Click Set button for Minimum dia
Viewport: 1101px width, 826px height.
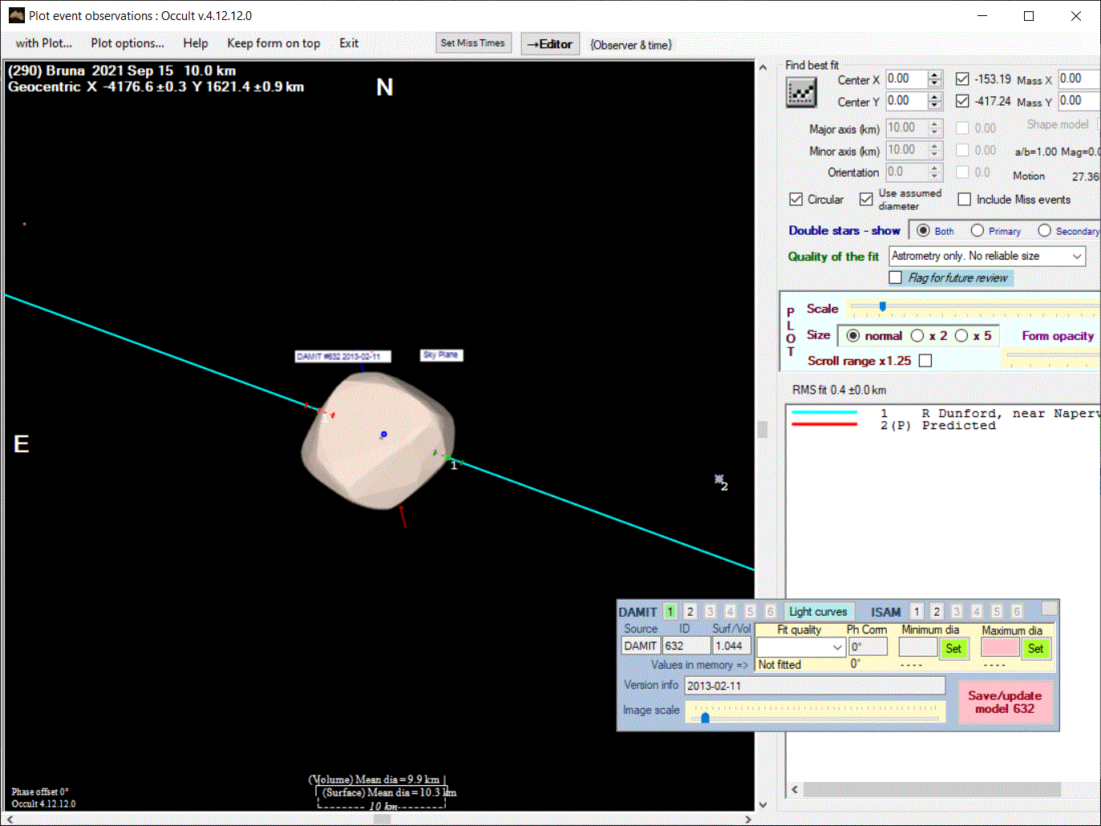953,648
